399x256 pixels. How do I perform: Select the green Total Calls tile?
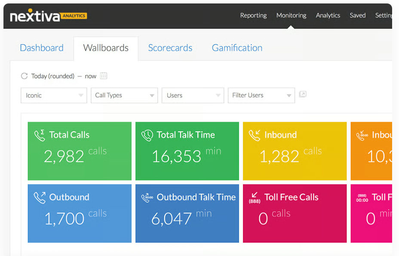pos(80,151)
